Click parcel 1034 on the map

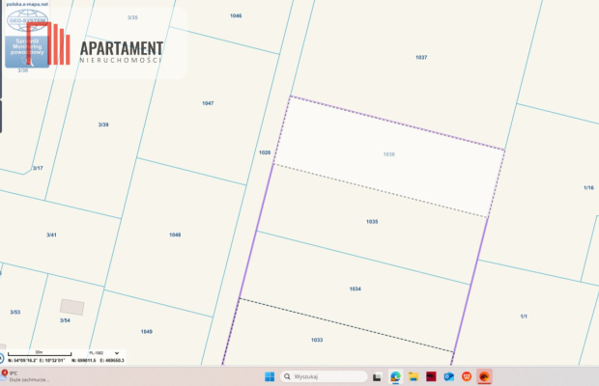[355, 289]
